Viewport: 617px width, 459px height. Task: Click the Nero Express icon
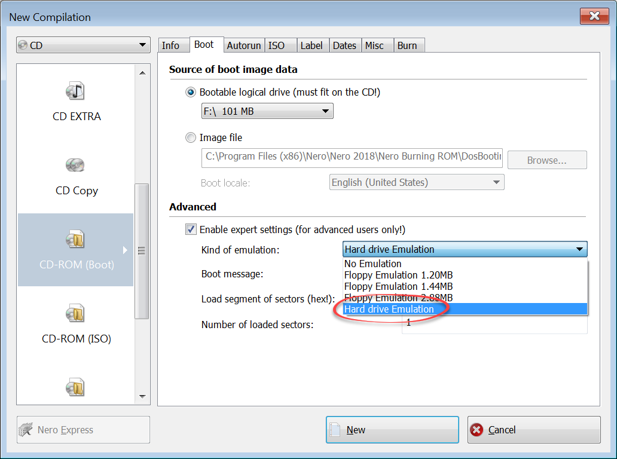click(x=26, y=430)
